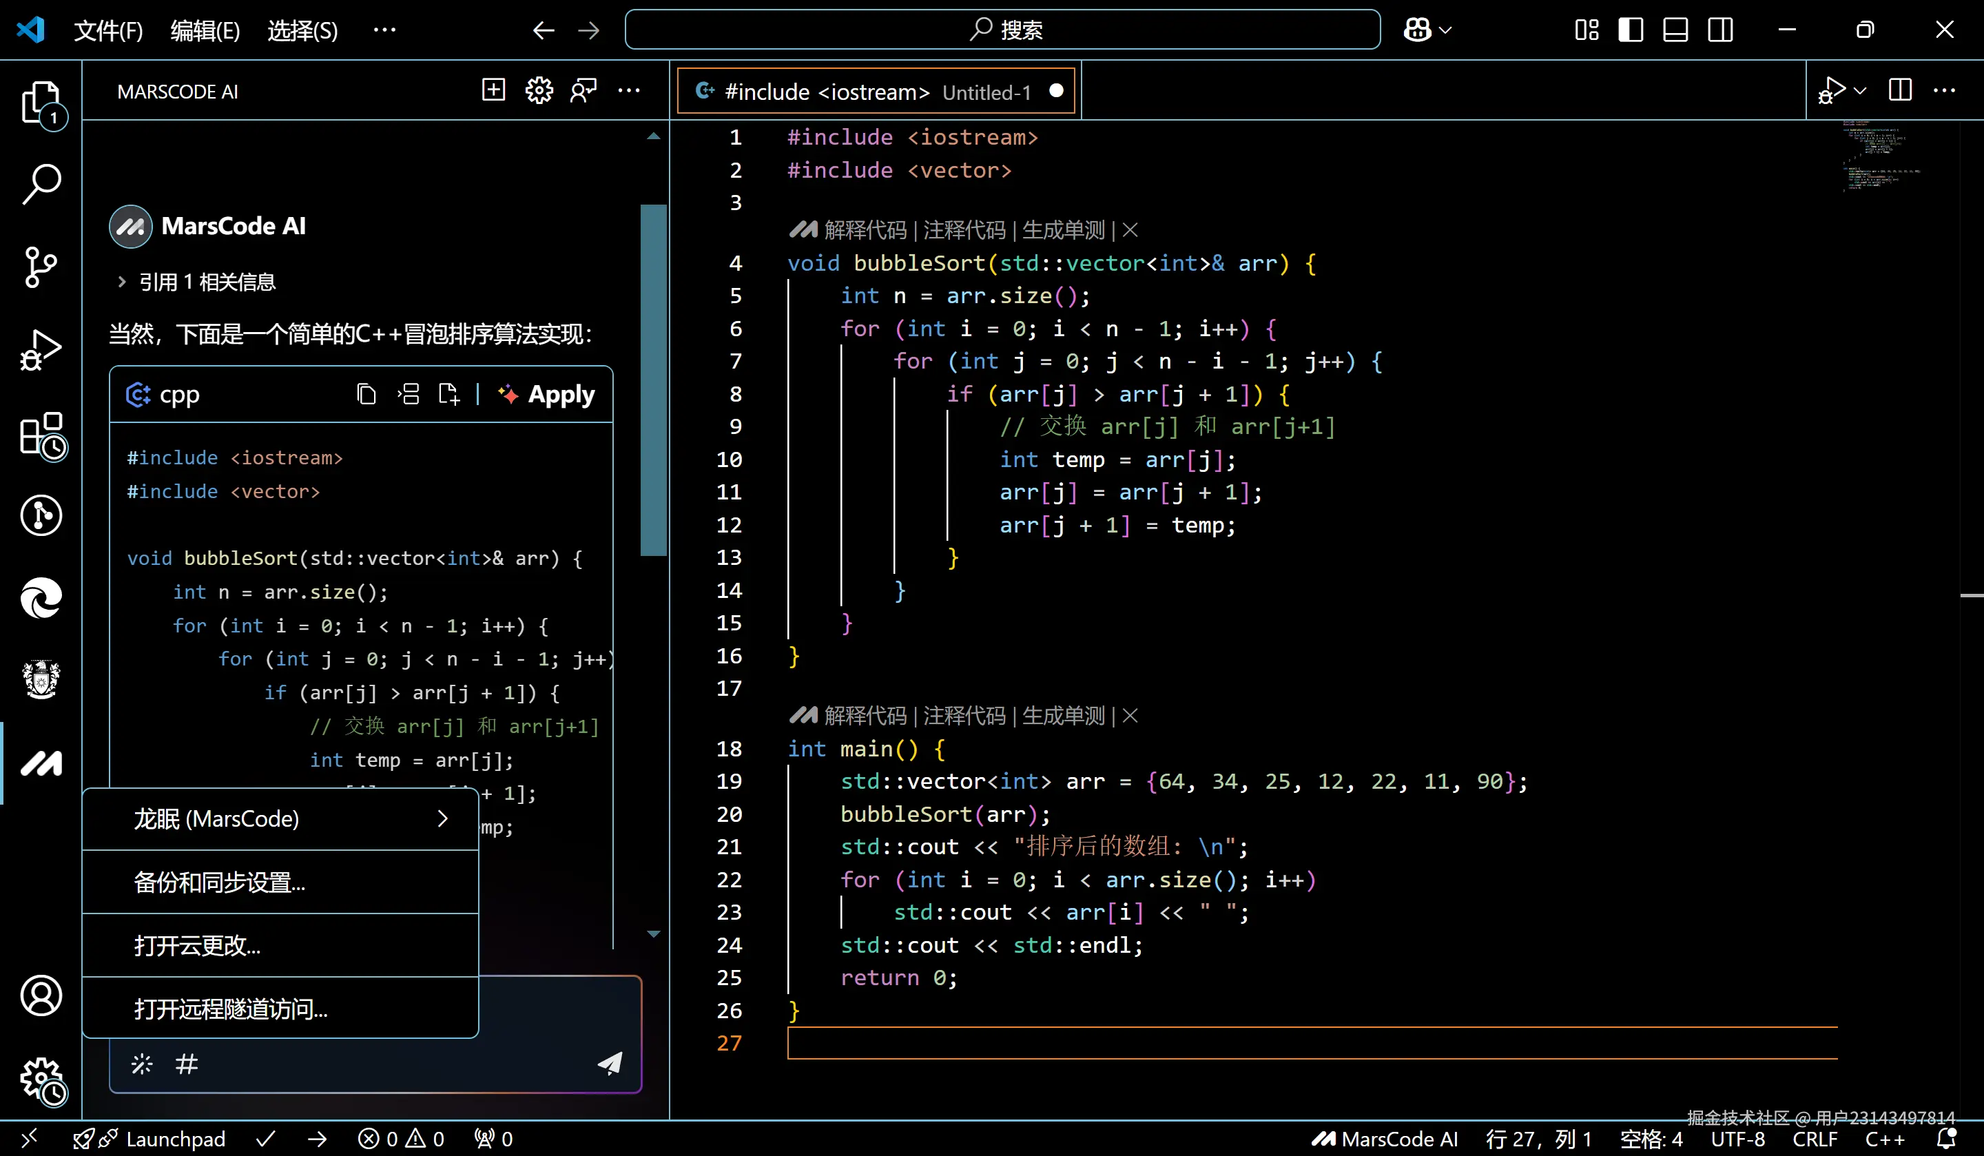Image resolution: width=1984 pixels, height=1156 pixels.
Task: Click the MarsCode activity bar icon
Action: click(x=41, y=762)
